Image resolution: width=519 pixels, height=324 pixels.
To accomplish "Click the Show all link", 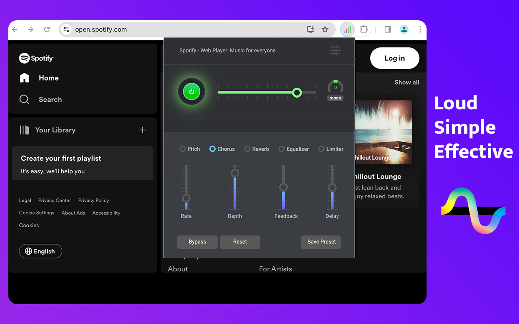I will [x=407, y=82].
